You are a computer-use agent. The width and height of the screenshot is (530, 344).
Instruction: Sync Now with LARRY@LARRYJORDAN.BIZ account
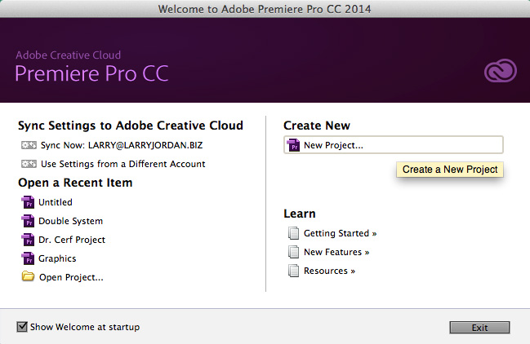122,145
